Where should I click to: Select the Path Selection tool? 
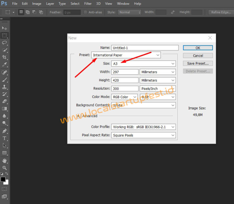[x=4, y=145]
